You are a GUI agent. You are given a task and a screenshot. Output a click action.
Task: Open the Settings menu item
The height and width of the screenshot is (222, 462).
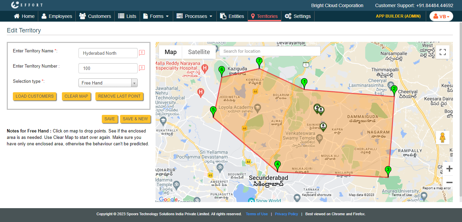[x=298, y=16]
